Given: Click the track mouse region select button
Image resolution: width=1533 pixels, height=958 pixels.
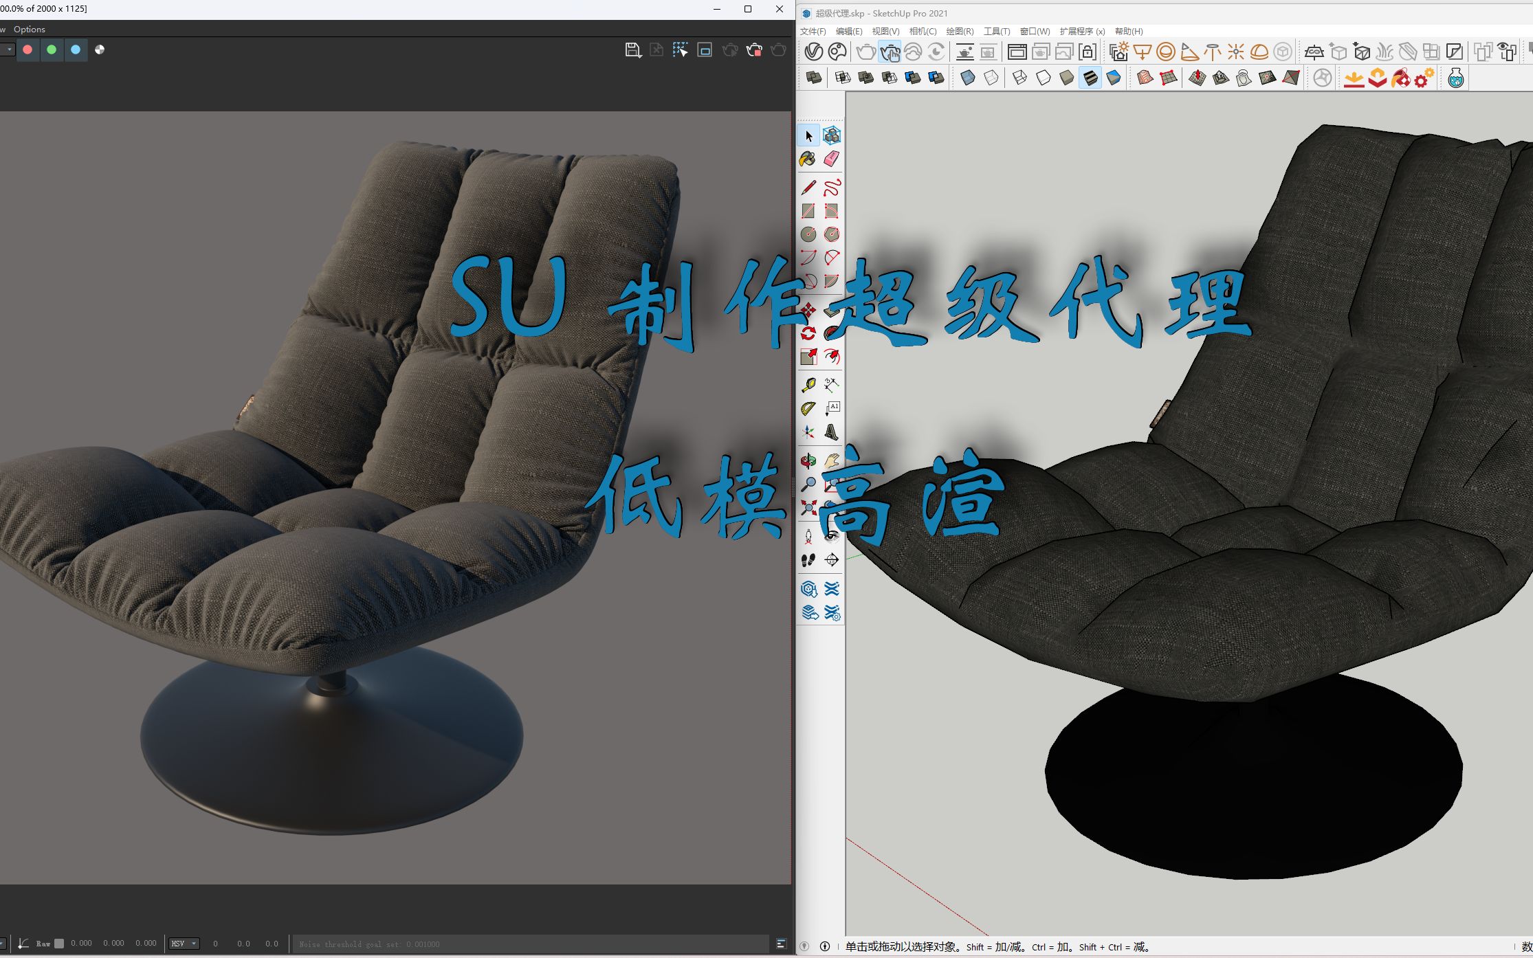Looking at the screenshot, I should click(x=680, y=49).
